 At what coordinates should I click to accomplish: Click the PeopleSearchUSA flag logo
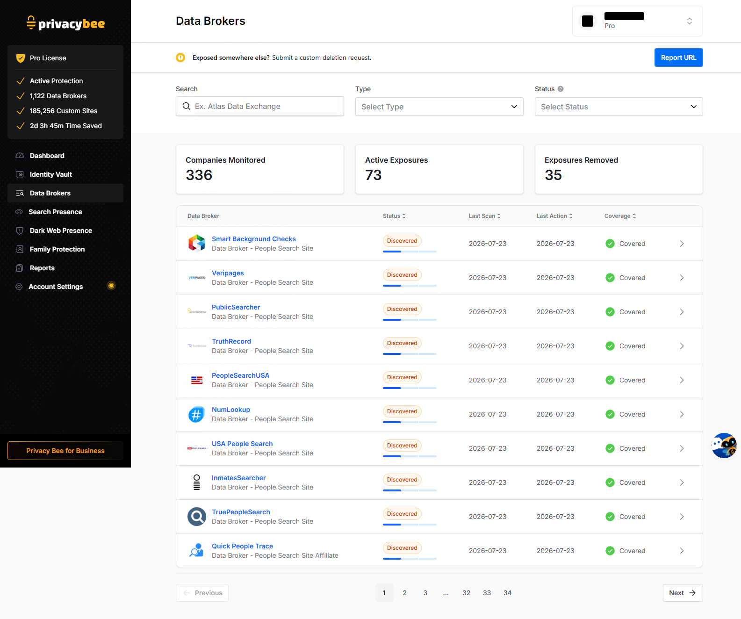click(x=197, y=380)
